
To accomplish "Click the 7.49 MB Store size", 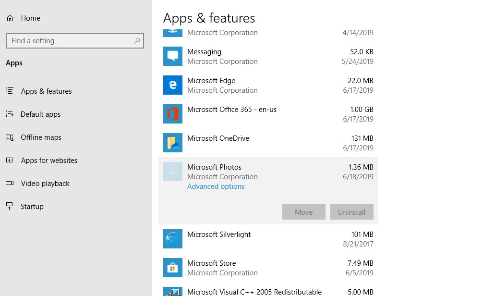I will (x=361, y=263).
